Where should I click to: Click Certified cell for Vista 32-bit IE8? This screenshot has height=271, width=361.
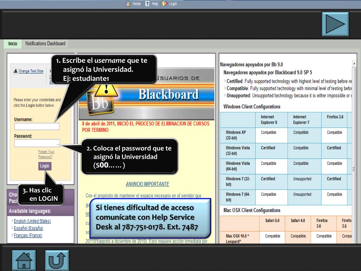pyautogui.click(x=271, y=151)
